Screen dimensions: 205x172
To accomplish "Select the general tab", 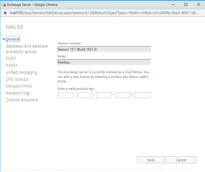I will (x=13, y=39).
